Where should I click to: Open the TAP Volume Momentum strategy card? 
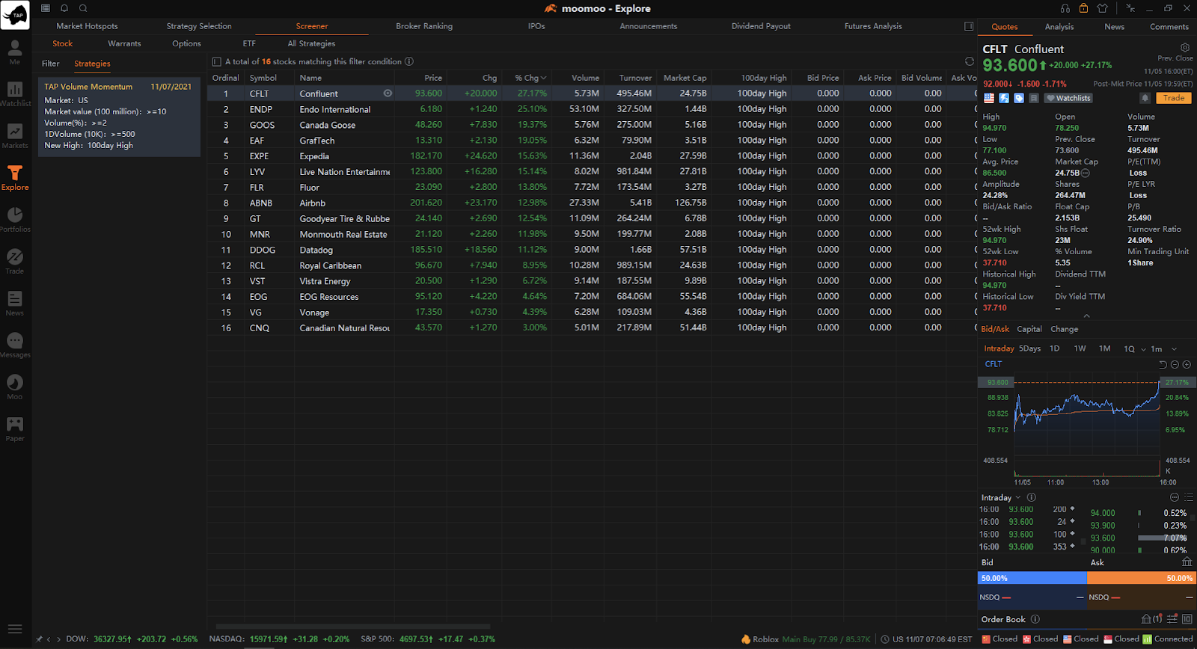(x=119, y=117)
